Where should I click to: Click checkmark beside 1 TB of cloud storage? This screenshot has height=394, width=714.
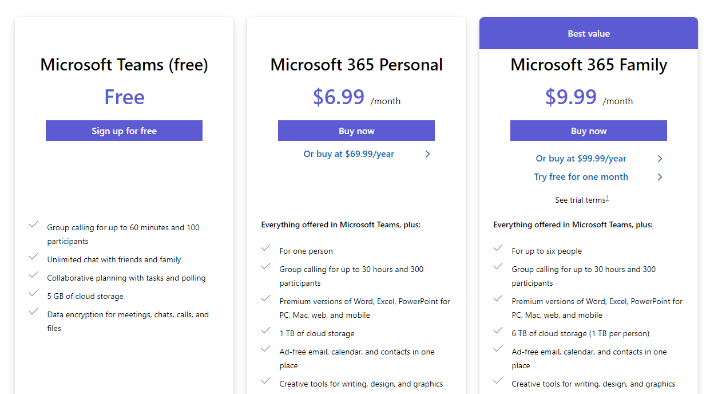point(266,331)
